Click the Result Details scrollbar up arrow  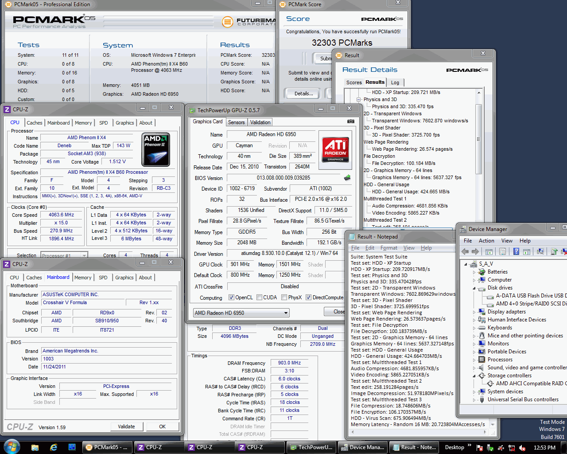click(478, 92)
